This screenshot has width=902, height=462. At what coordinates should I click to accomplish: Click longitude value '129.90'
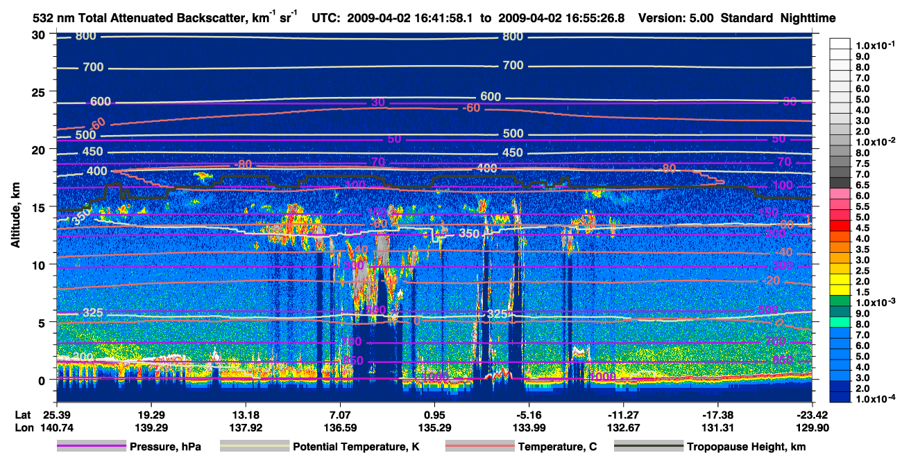coord(812,427)
